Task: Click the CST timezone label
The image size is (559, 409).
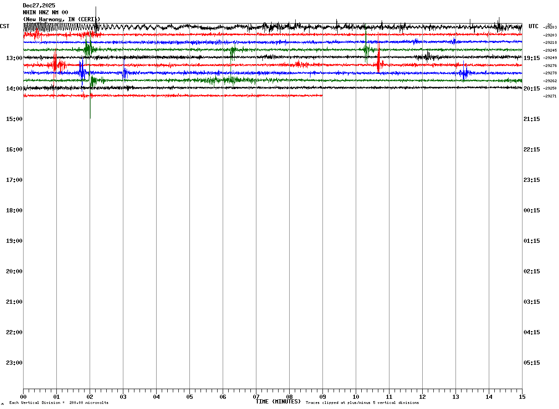Action: [x=5, y=26]
